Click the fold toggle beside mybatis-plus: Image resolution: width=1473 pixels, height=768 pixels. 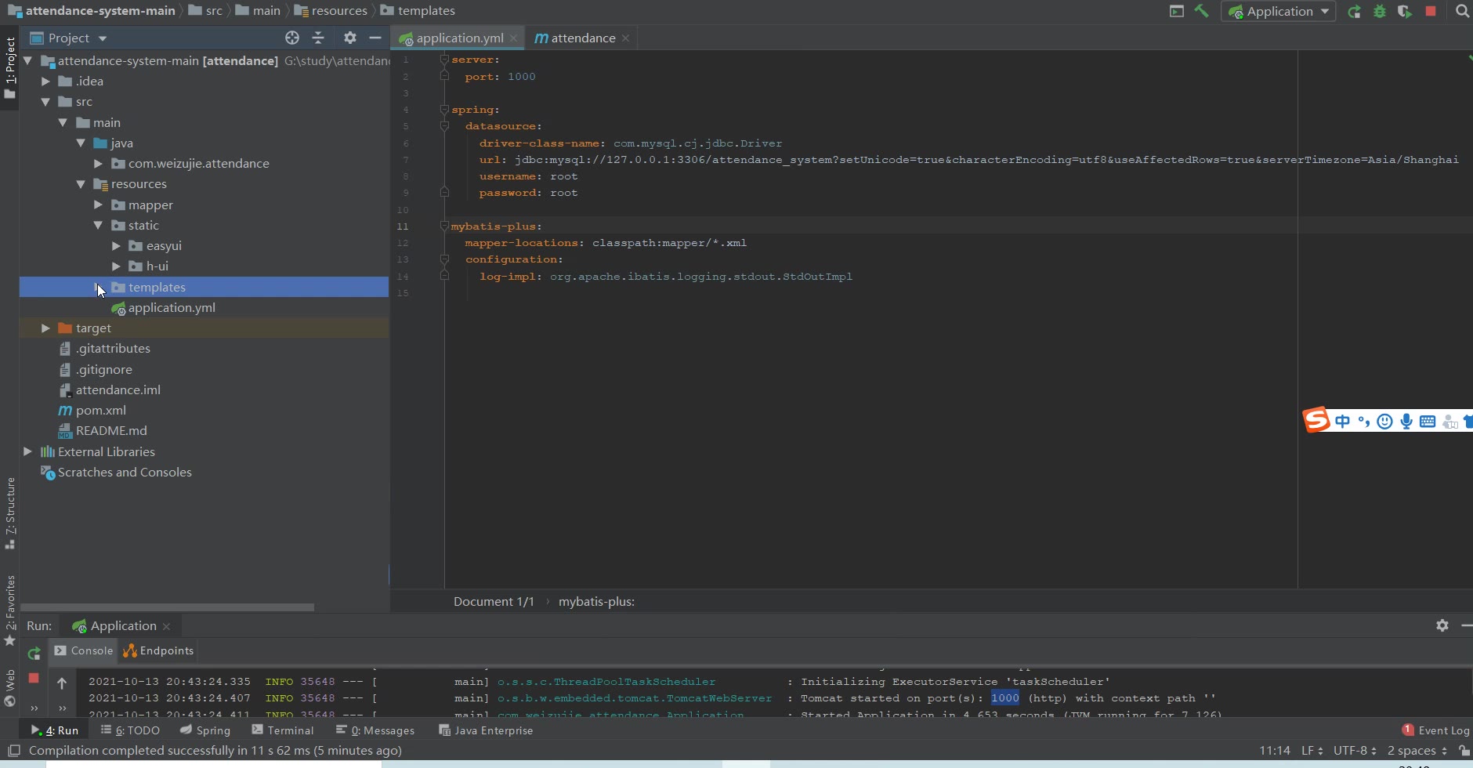pyautogui.click(x=444, y=226)
